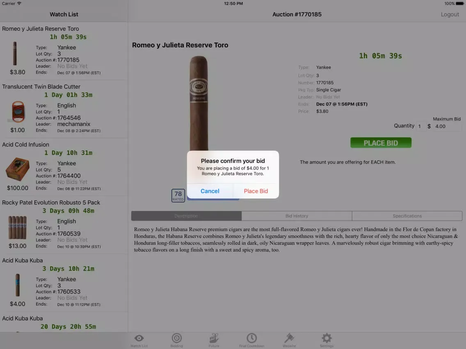This screenshot has width=466, height=349.
Task: Tap Logout in top right
Action: [x=450, y=14]
